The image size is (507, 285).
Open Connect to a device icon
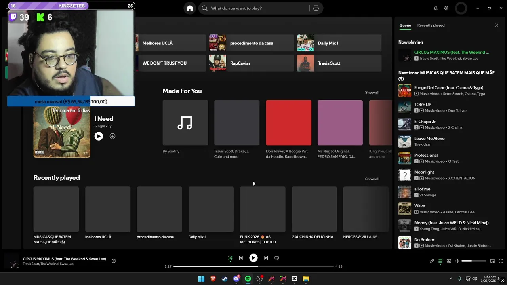449,261
